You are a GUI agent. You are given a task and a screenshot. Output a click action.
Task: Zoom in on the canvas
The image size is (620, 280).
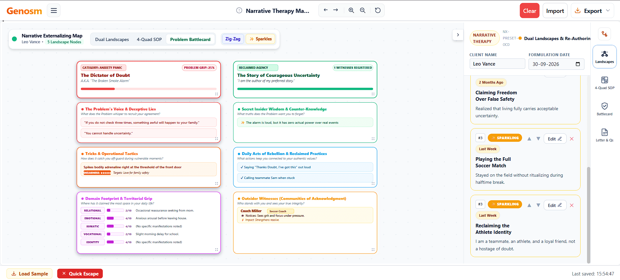click(351, 10)
